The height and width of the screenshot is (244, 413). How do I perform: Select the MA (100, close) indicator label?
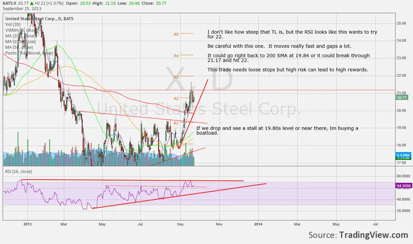click(20, 42)
